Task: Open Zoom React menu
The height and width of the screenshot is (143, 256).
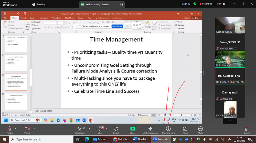Action: click(116, 130)
